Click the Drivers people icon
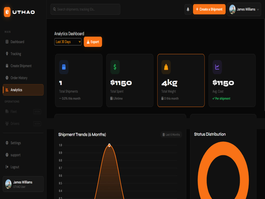This screenshot has height=199, width=265. (7, 124)
